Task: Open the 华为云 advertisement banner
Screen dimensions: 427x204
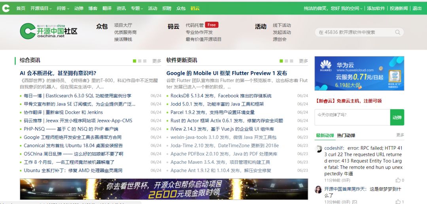Action: [359, 73]
